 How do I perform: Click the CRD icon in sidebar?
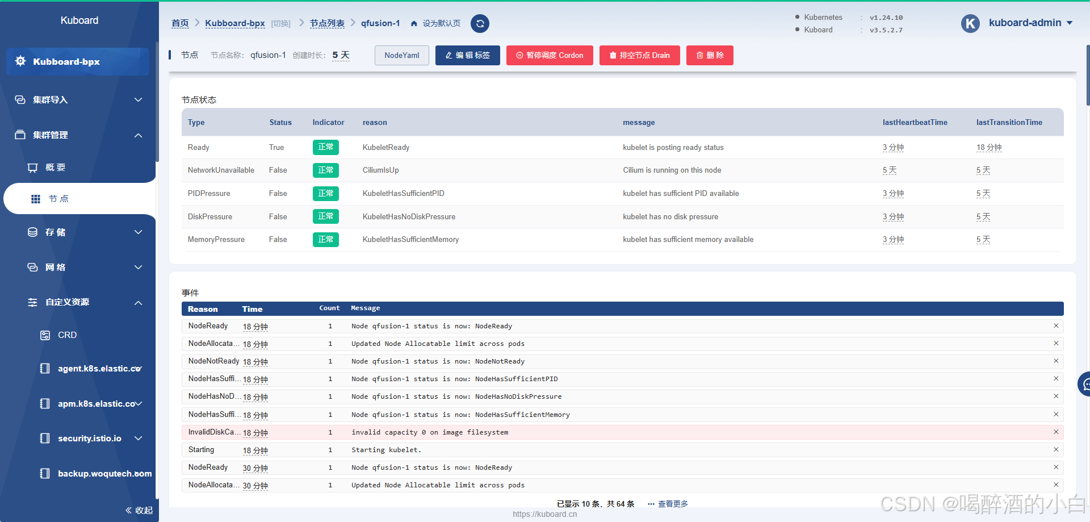click(x=45, y=335)
